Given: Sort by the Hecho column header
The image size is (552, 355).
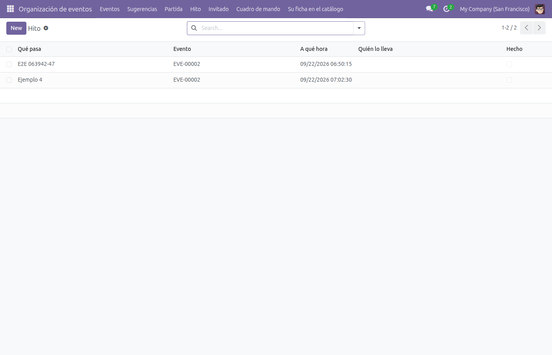Looking at the screenshot, I should tap(515, 49).
